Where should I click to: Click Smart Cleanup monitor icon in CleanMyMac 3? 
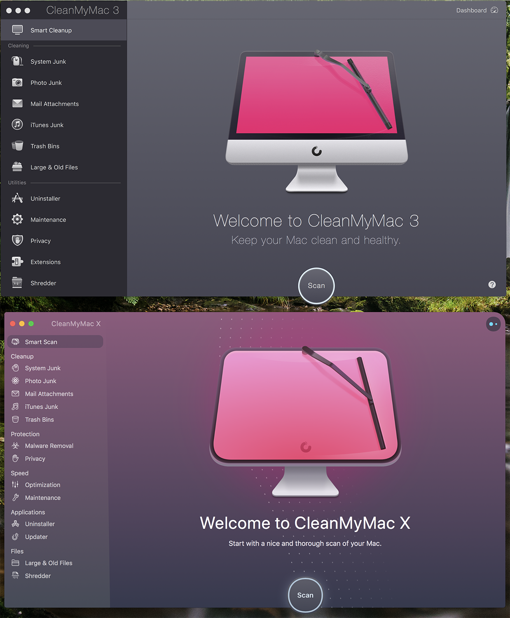coord(17,30)
